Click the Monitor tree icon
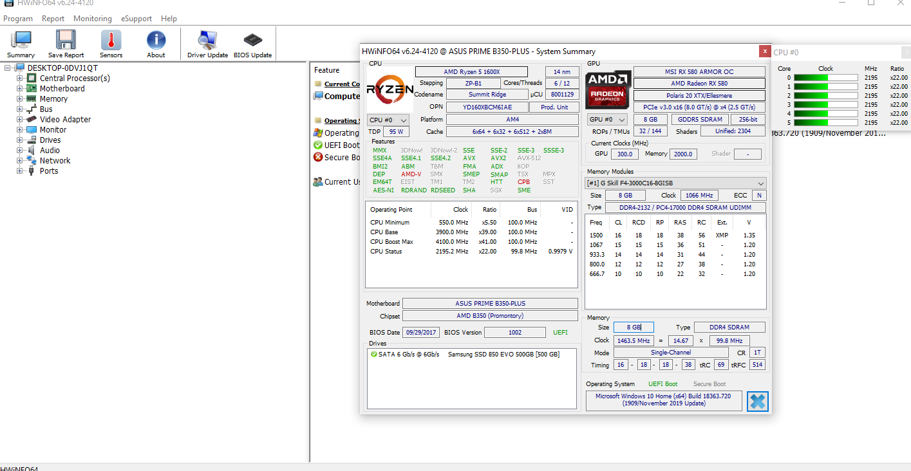The height and width of the screenshot is (471, 911). tap(32, 130)
